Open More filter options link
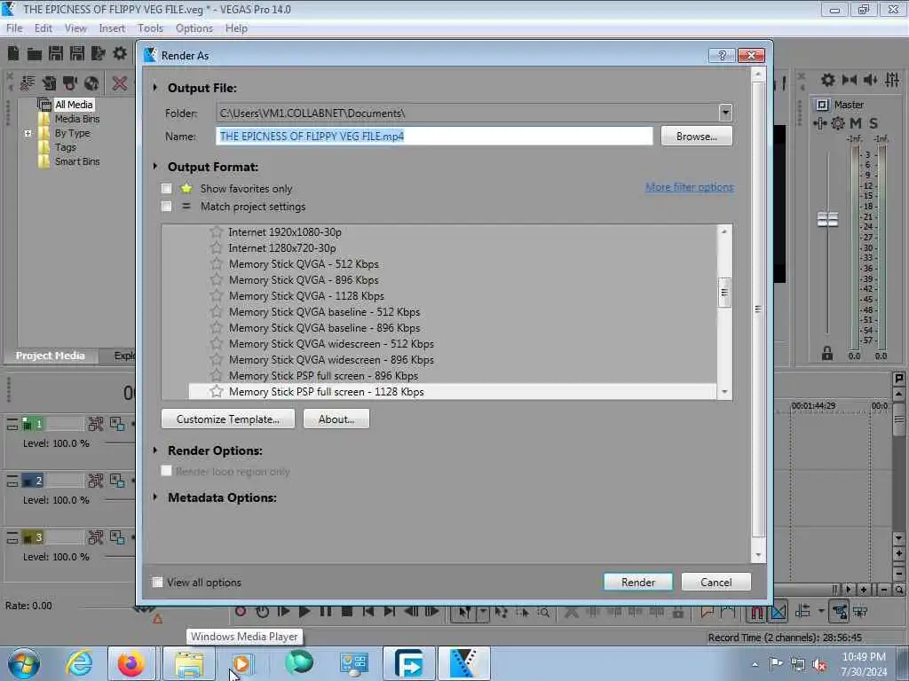 coord(689,187)
